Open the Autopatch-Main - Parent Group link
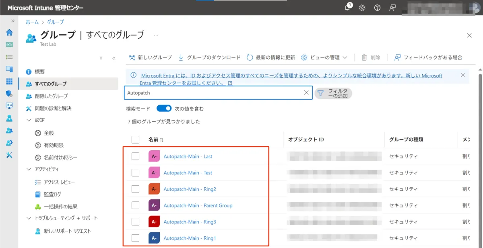The width and height of the screenshot is (483, 248). tap(198, 205)
